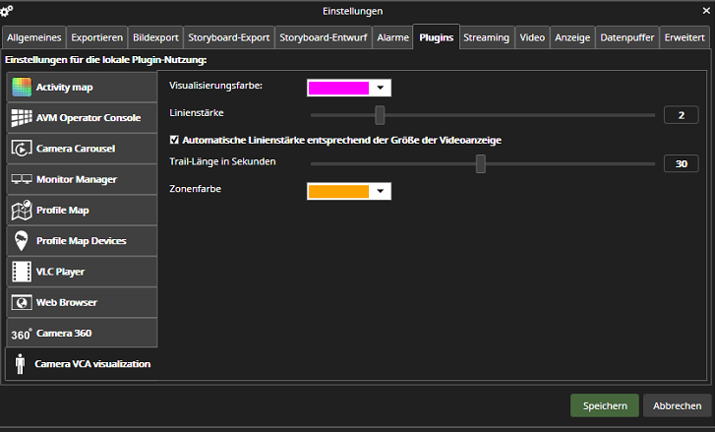The height and width of the screenshot is (432, 715).
Task: Click the Profile Map Devices pin icon
Action: pos(21,241)
